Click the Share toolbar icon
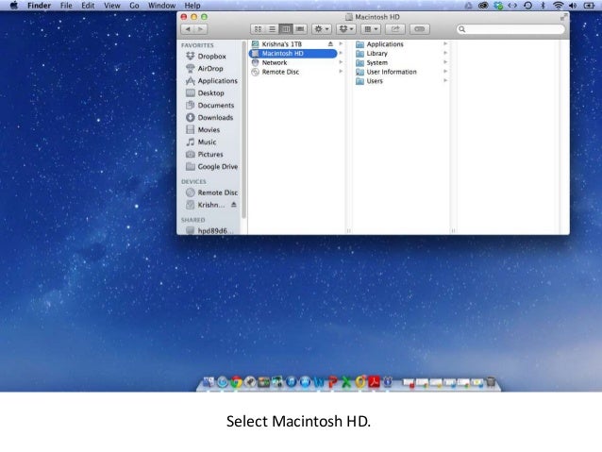Image resolution: width=602 pixels, height=452 pixels. pyautogui.click(x=396, y=30)
